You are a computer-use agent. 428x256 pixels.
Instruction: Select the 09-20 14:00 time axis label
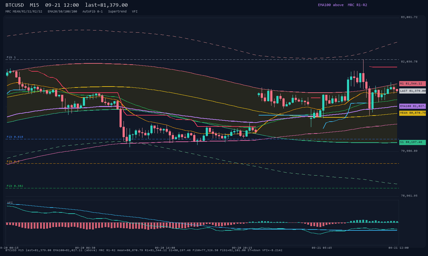165,248
